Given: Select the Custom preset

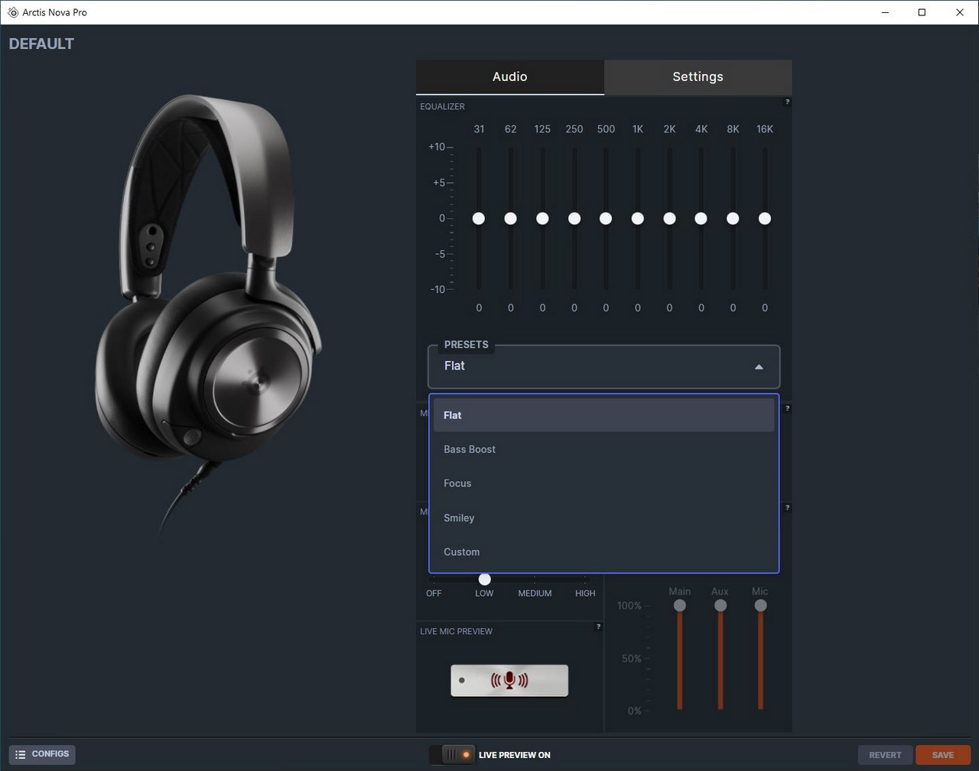Looking at the screenshot, I should coord(604,551).
